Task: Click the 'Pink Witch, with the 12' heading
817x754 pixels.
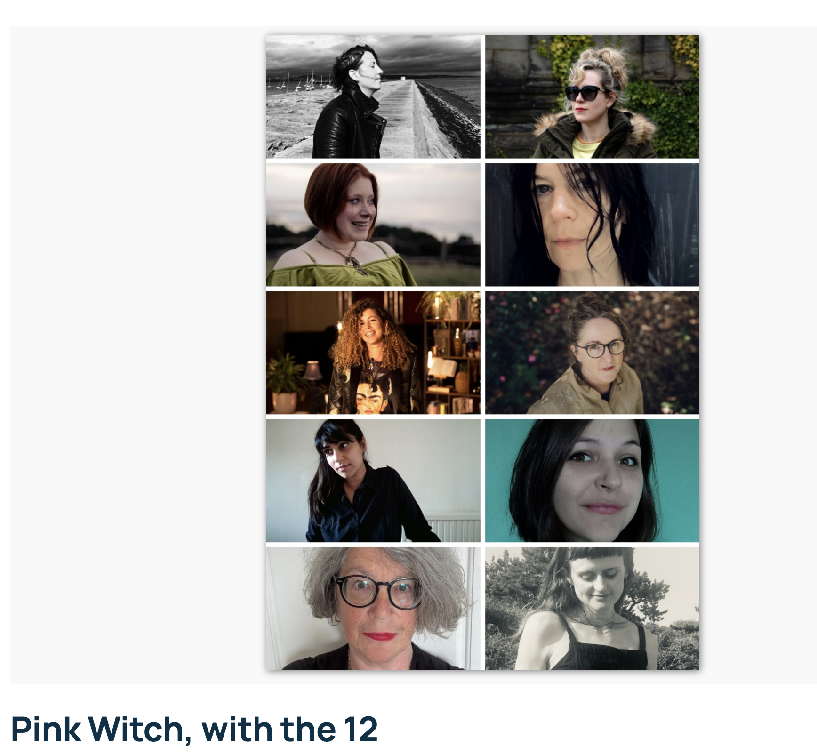Action: (x=194, y=729)
